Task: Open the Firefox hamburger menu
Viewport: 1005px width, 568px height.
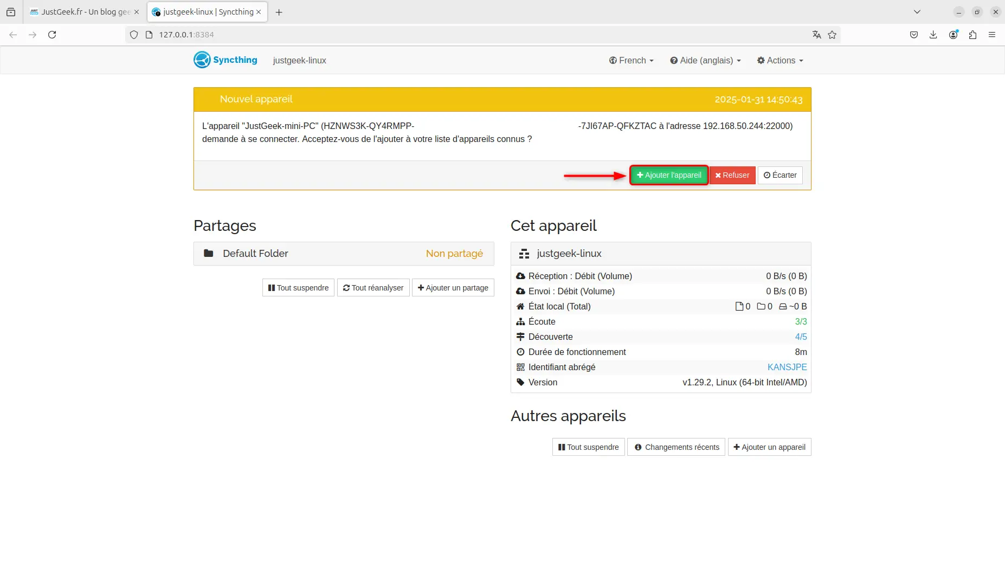Action: (992, 35)
